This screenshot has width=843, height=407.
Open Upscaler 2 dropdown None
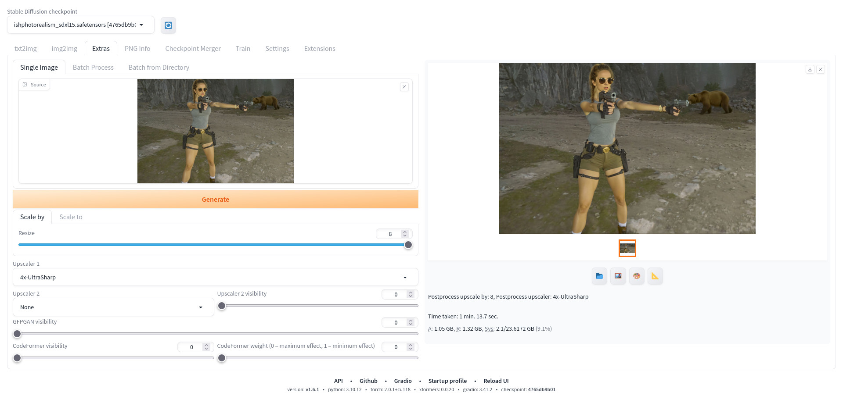[113, 307]
